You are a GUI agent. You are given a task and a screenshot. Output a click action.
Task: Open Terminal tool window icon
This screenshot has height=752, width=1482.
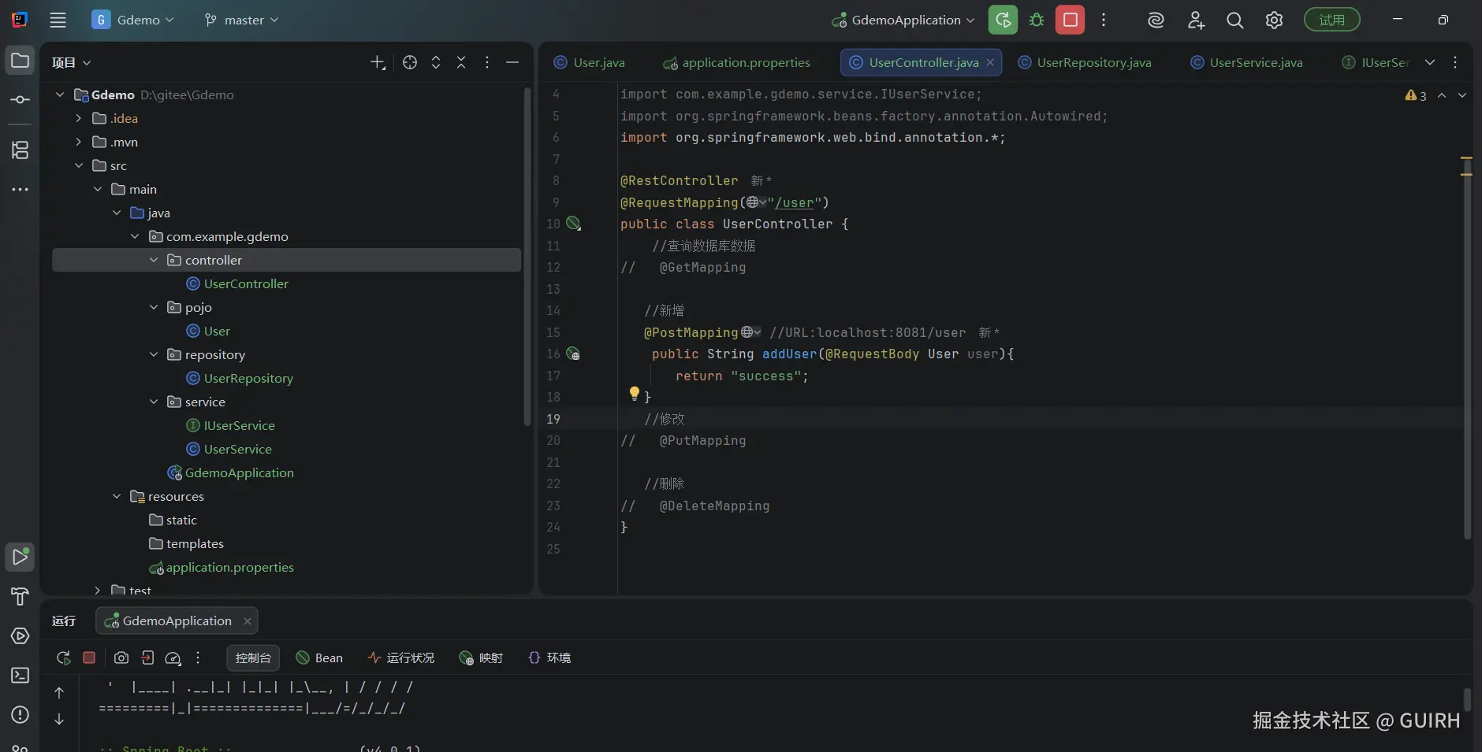coord(20,676)
